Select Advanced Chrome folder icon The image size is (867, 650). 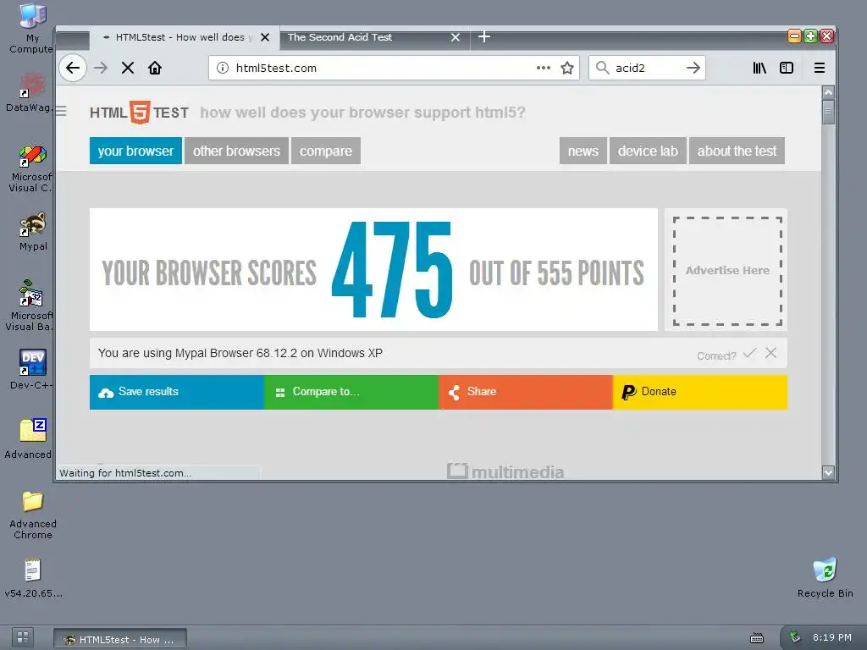[x=33, y=515]
